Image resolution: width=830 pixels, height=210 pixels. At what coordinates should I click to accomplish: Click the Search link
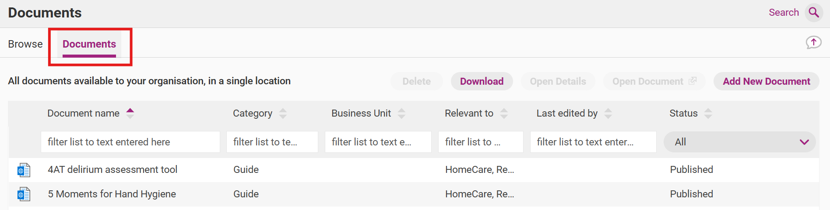point(784,12)
